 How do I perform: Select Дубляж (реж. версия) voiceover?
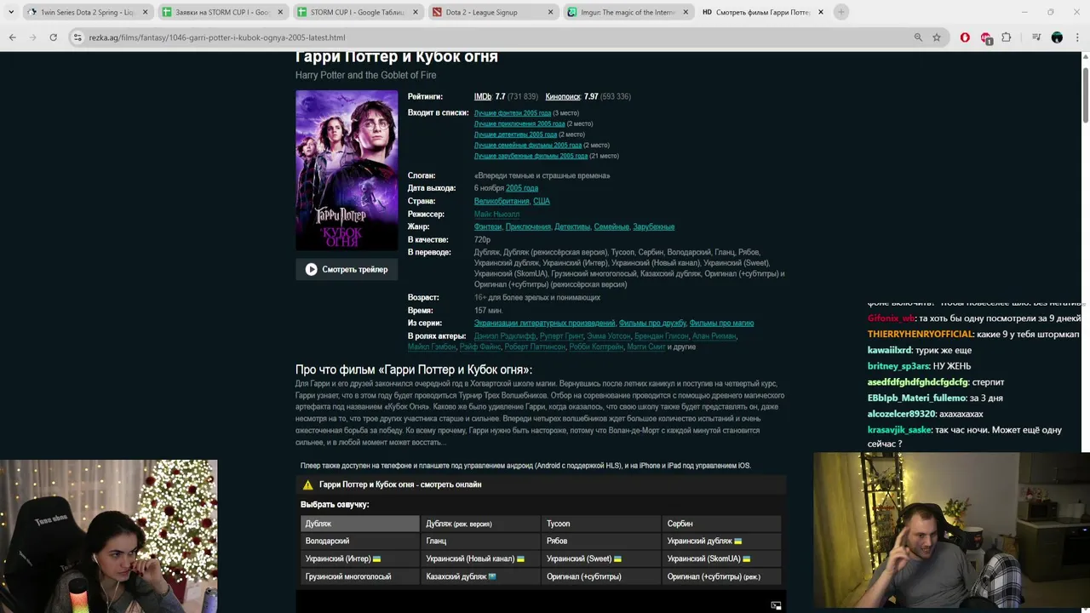tap(480, 524)
